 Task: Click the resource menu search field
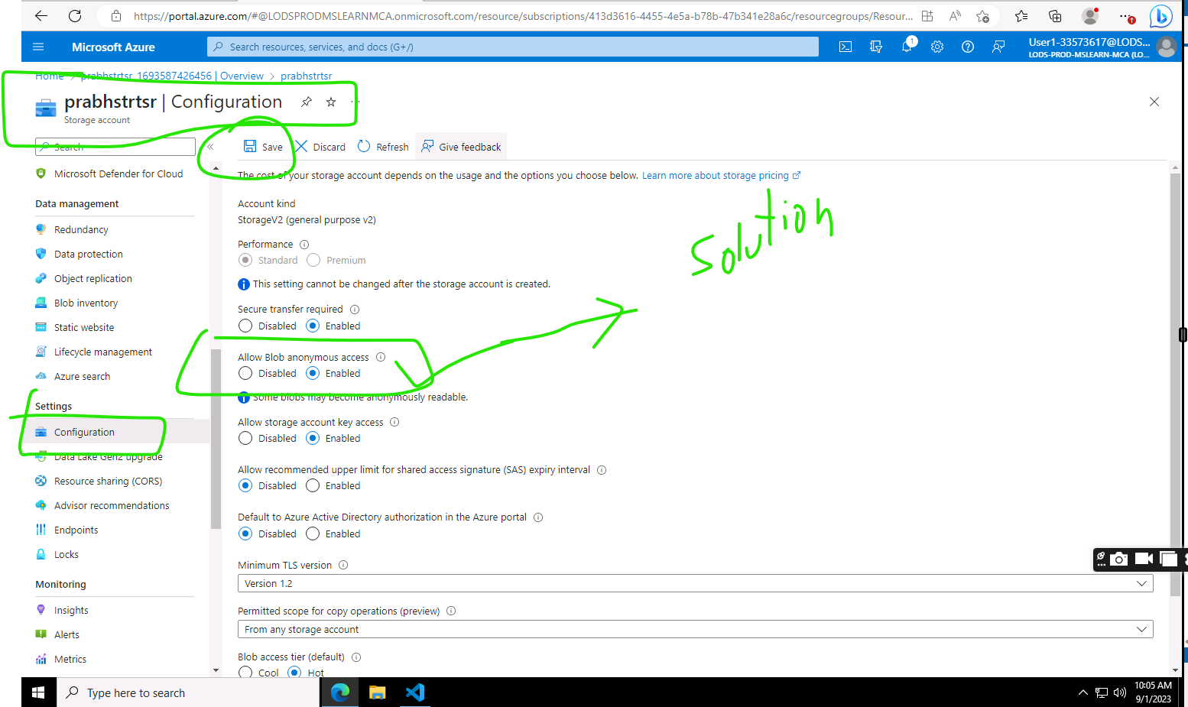[x=115, y=146]
